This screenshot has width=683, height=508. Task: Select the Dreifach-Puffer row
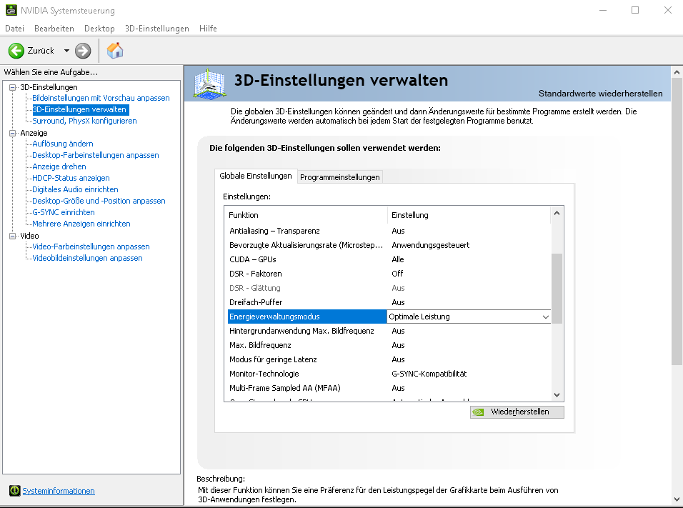coord(389,302)
